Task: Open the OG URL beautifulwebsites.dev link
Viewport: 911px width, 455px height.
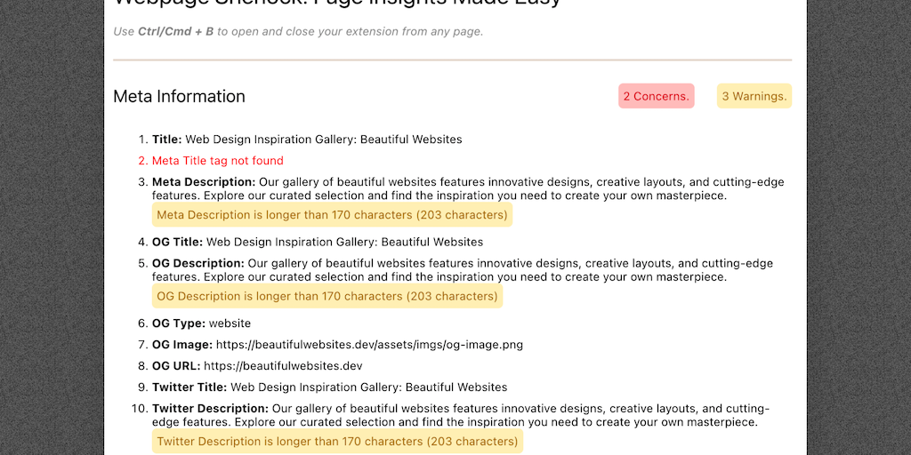Action: pyautogui.click(x=283, y=366)
